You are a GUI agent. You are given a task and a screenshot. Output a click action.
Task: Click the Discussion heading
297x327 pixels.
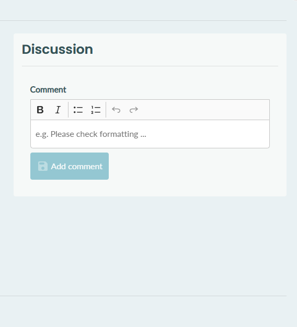click(58, 50)
